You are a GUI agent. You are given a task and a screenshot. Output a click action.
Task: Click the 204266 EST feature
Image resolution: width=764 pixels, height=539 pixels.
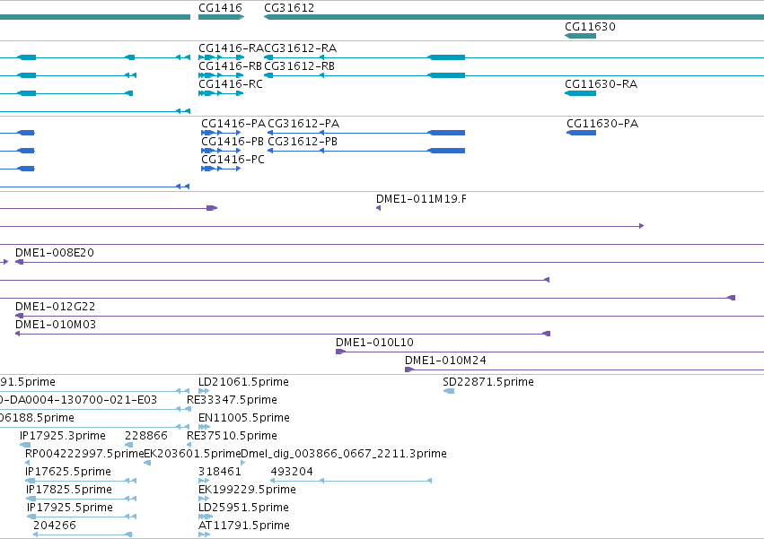(x=83, y=535)
